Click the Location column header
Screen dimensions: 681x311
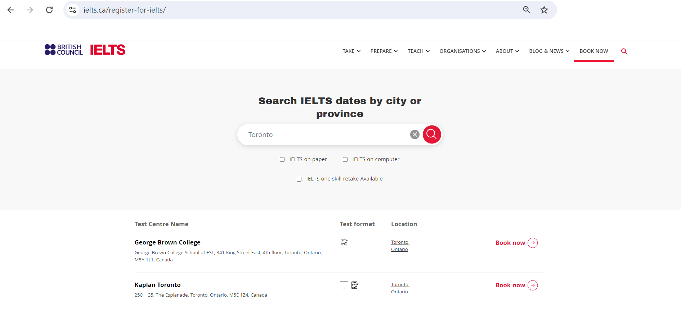click(x=404, y=224)
